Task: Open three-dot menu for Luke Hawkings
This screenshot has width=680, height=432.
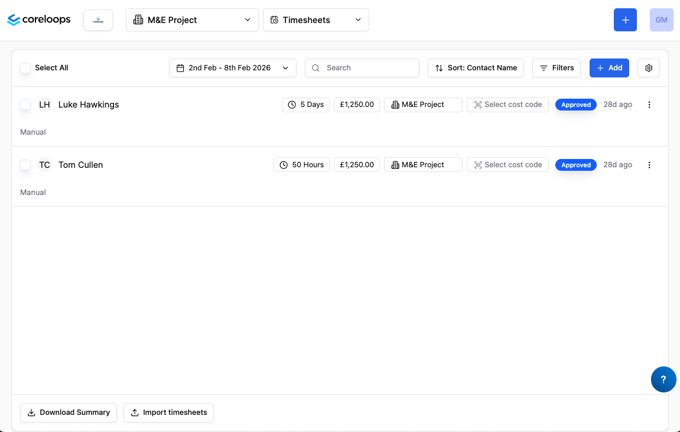Action: (x=649, y=105)
